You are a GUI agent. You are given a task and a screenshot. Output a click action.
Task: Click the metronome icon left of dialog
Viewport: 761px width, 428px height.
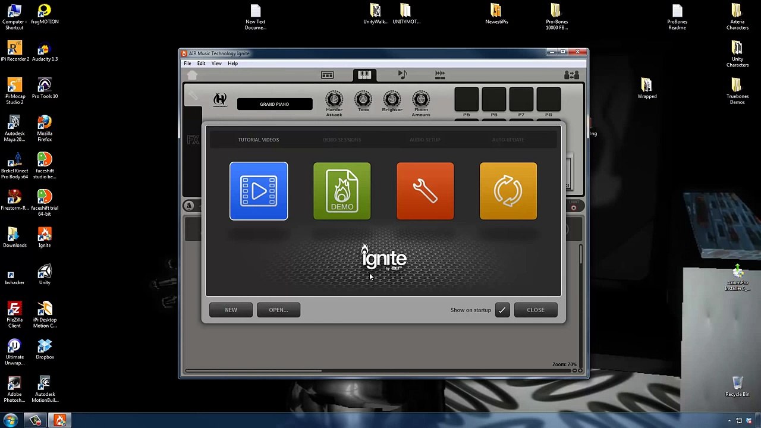189,206
